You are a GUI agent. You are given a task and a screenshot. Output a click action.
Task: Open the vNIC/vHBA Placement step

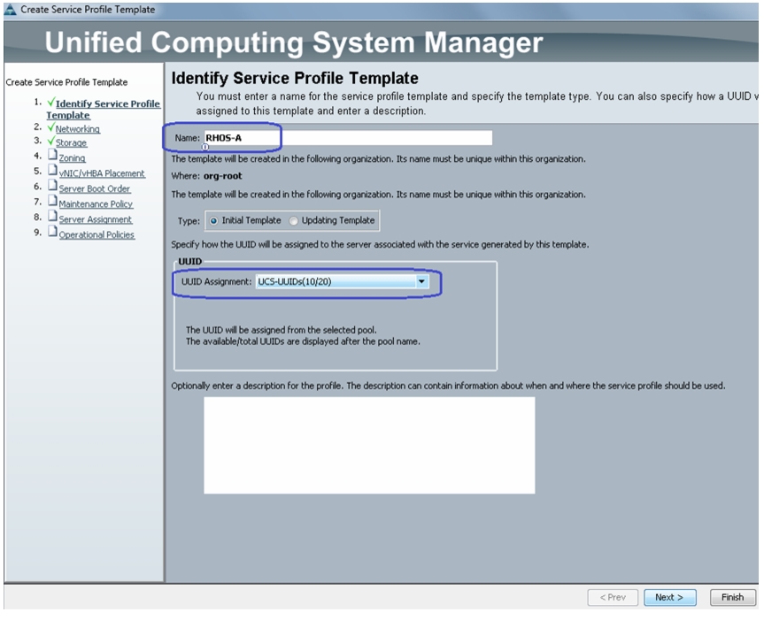tap(102, 173)
